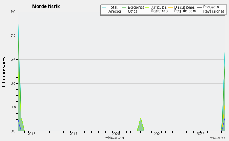Click the 0.0 y-axis value
Screen dimensions: 229x141
click(13, 131)
